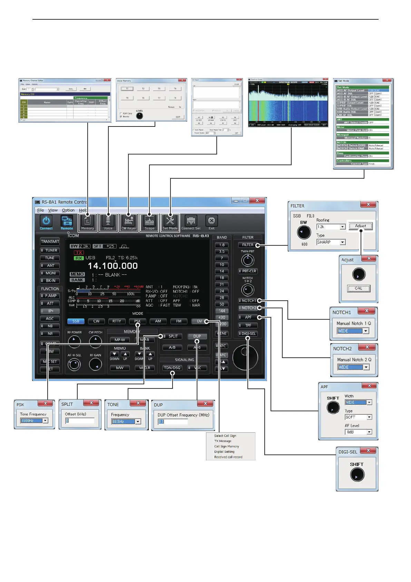
Task: Select the FM mode button
Action: 179,321
